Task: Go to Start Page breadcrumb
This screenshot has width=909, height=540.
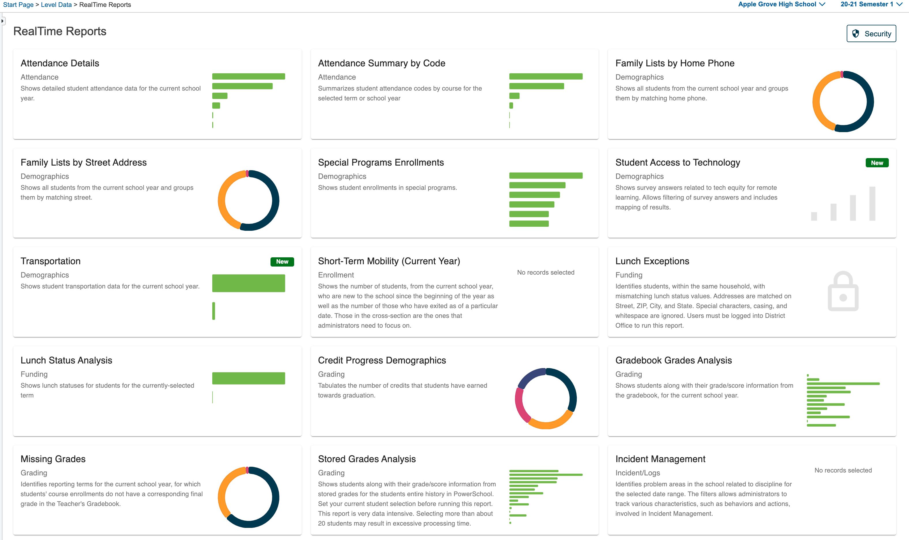Action: click(x=18, y=5)
